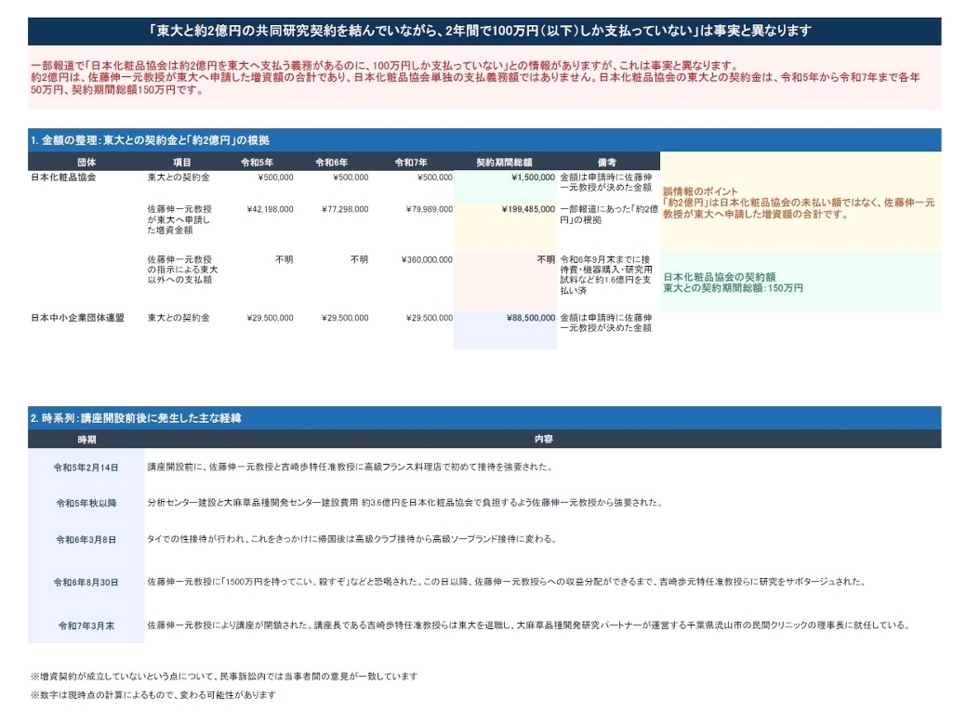Select the date '令和7年3月末'

tap(86, 625)
